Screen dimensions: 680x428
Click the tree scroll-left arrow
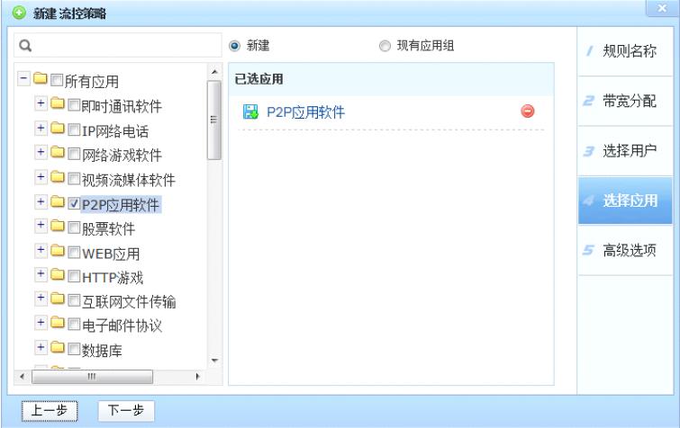click(x=23, y=377)
